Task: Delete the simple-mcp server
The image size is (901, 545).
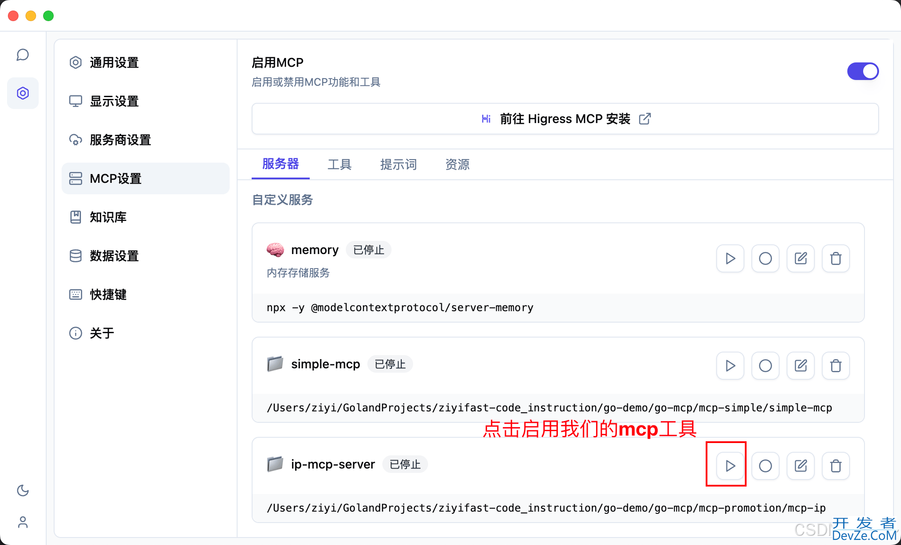Action: pyautogui.click(x=836, y=366)
